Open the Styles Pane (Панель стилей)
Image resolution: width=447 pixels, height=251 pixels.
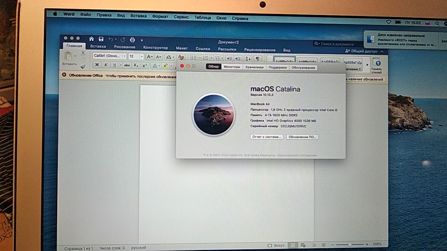click(376, 65)
